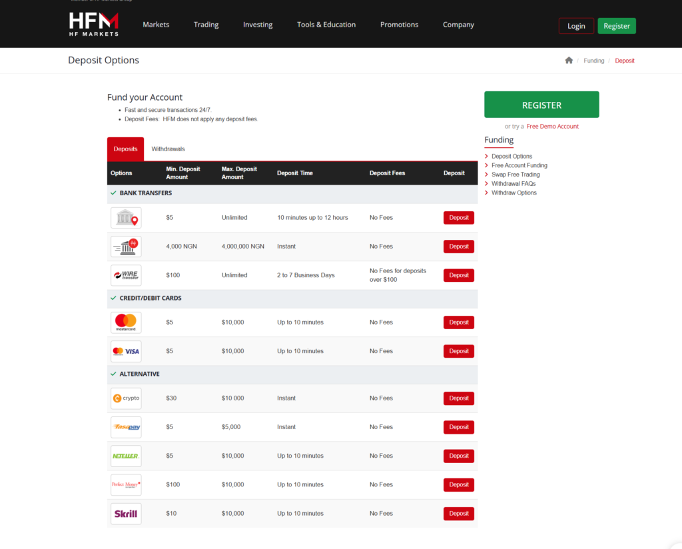Click the '$10 000' crypto max amount
Image resolution: width=682 pixels, height=549 pixels.
[x=232, y=398]
